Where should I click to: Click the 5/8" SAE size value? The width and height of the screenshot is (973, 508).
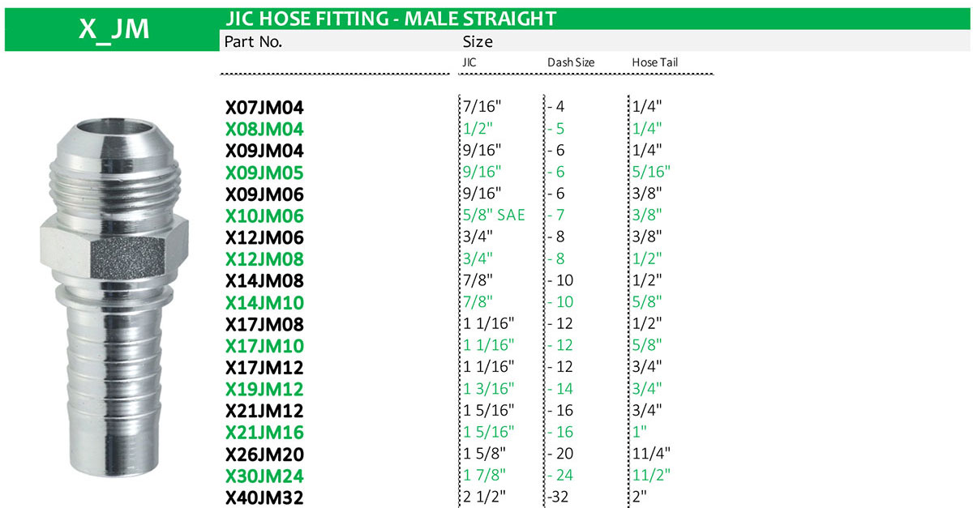pyautogui.click(x=493, y=216)
